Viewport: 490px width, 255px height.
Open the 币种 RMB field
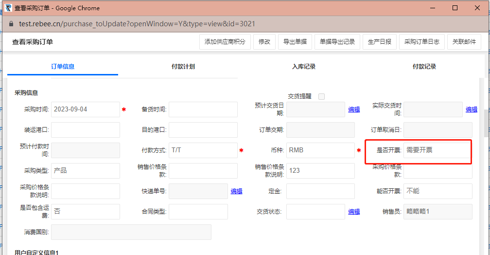321,150
